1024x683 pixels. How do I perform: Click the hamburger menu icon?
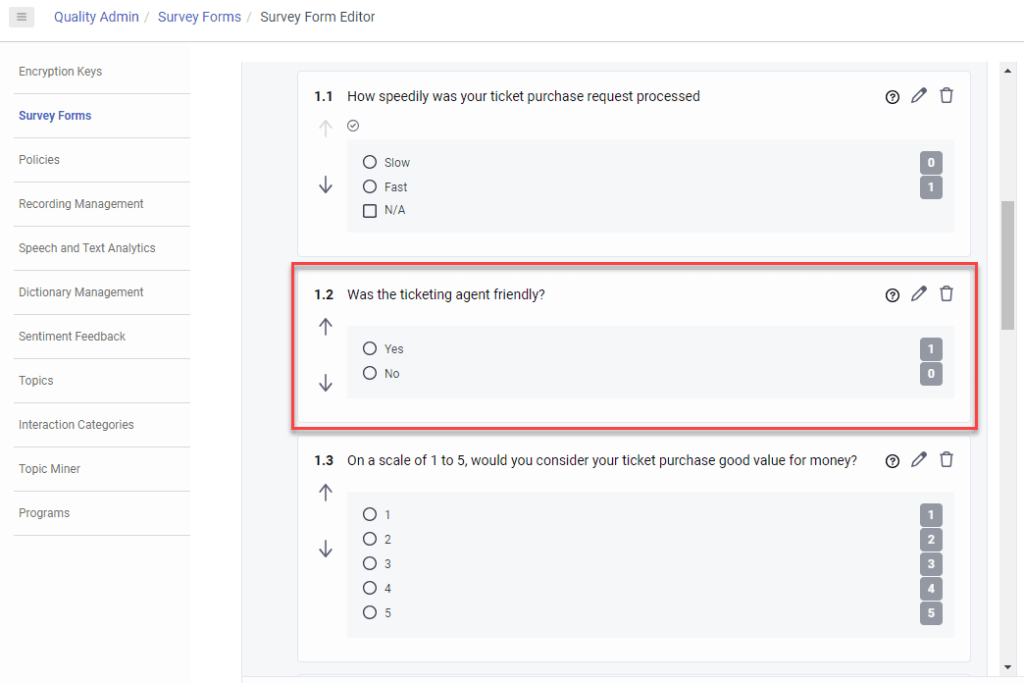coord(22,17)
